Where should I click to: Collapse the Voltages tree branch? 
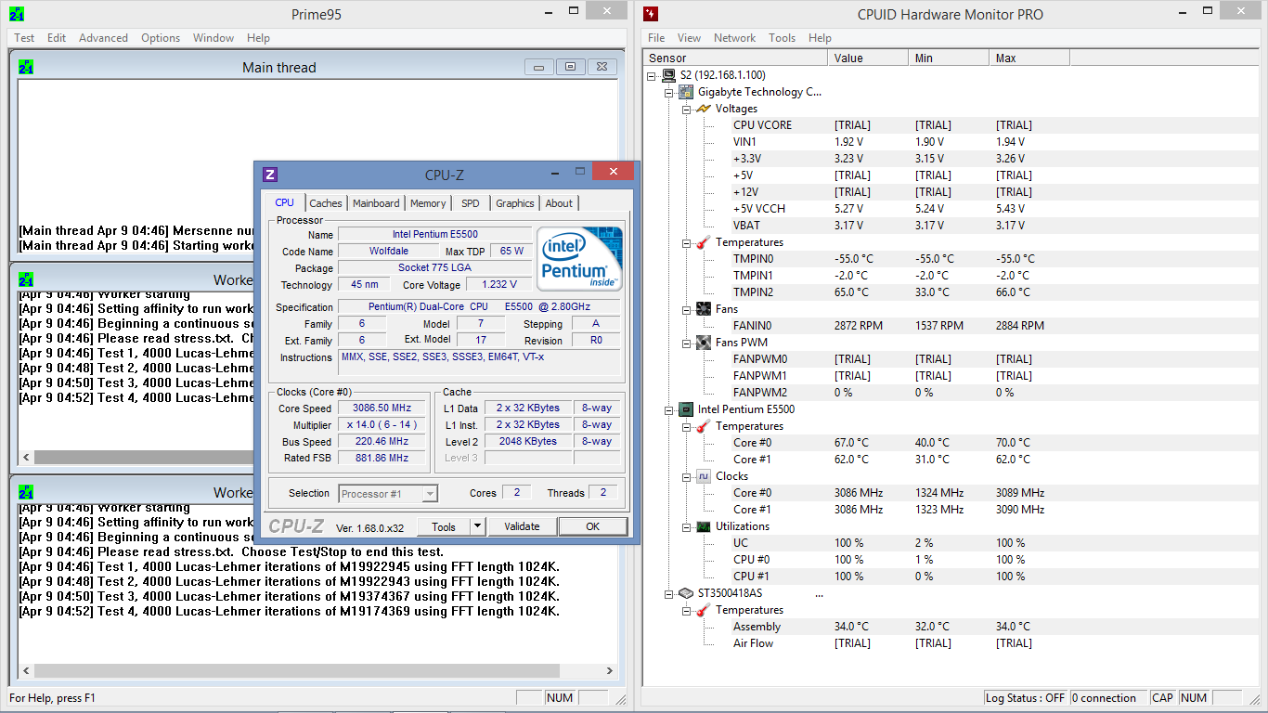(687, 109)
